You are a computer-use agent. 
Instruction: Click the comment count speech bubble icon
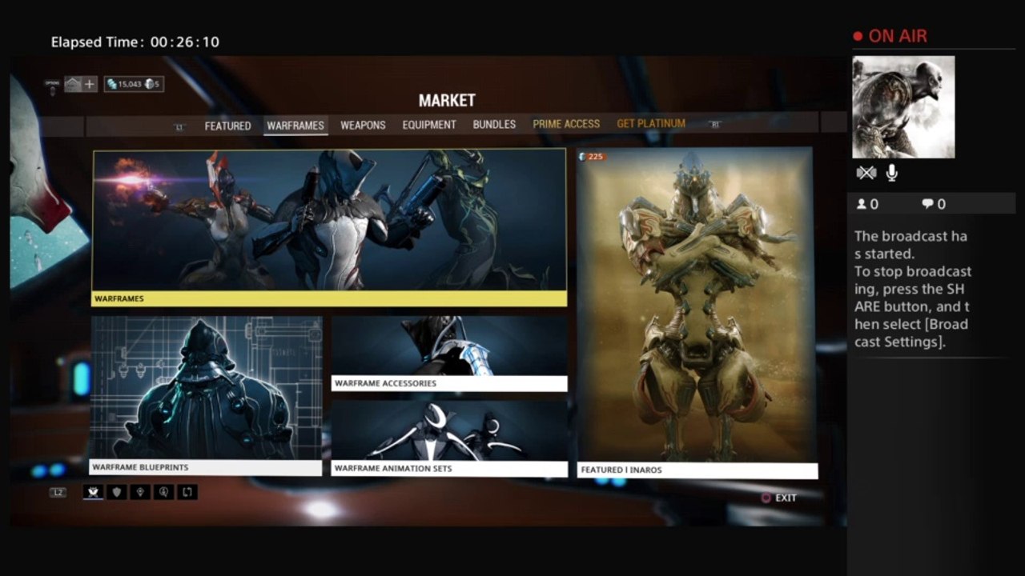click(x=927, y=204)
